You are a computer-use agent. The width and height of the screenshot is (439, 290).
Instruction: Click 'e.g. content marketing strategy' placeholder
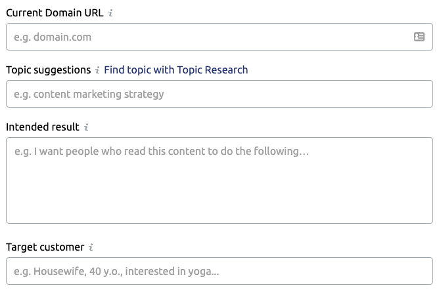[89, 94]
